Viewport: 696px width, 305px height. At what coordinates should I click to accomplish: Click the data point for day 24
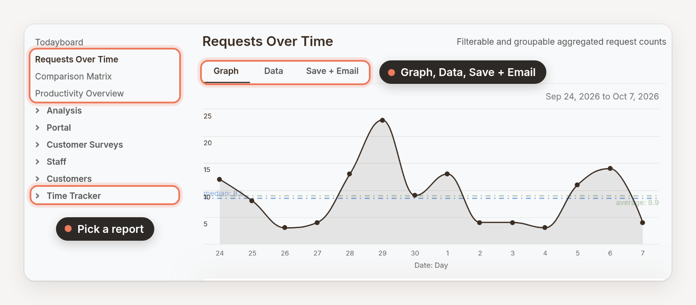pos(220,179)
